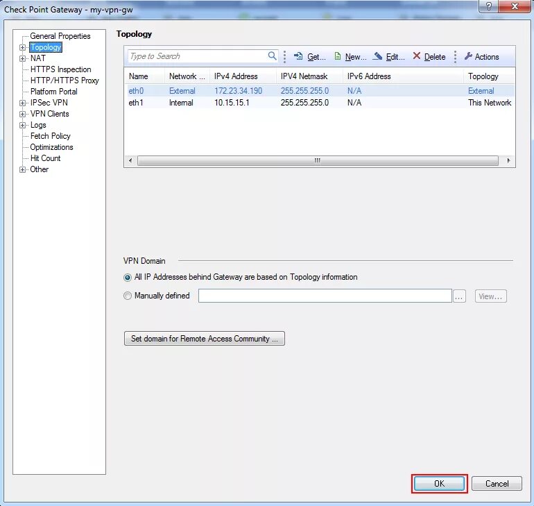Click the search magnifier icon

272,56
